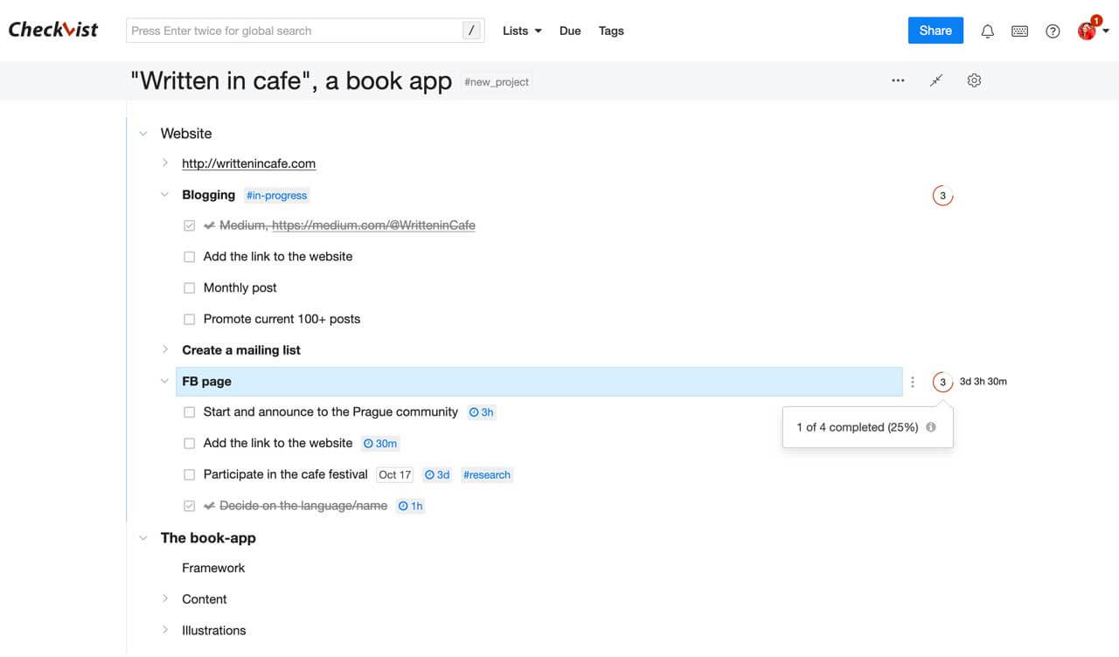Open the three-dot list actions menu
Viewport: 1119px width, 657px height.
(x=898, y=80)
